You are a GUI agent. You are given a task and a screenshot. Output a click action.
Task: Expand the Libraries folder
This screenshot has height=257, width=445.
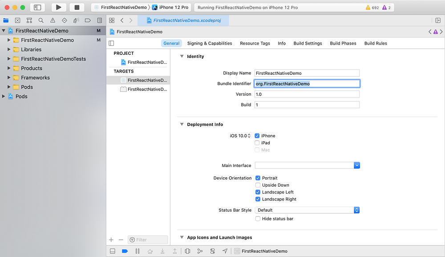click(9, 49)
